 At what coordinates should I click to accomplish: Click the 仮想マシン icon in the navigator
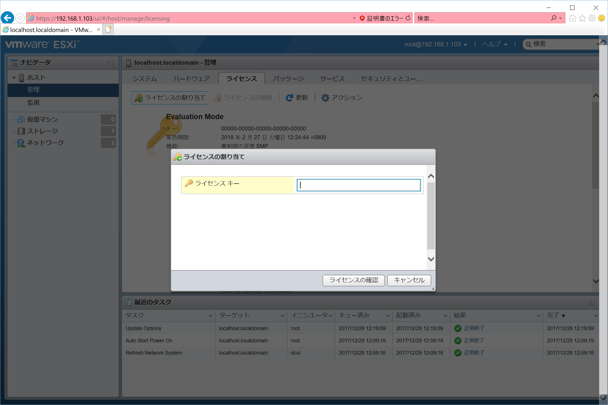pos(21,119)
